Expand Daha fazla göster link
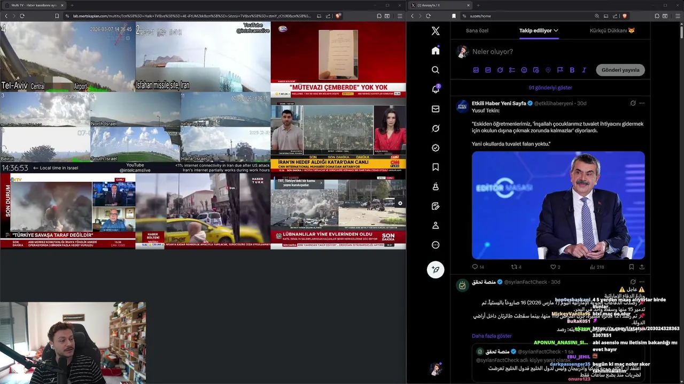This screenshot has height=384, width=684. 492,336
